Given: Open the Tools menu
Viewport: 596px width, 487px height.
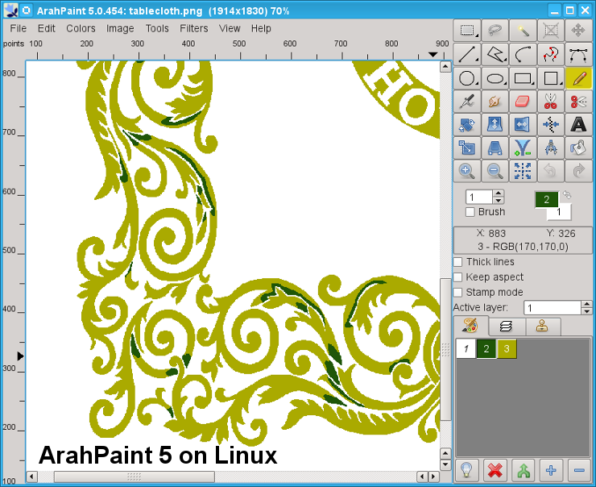Looking at the screenshot, I should tap(157, 28).
